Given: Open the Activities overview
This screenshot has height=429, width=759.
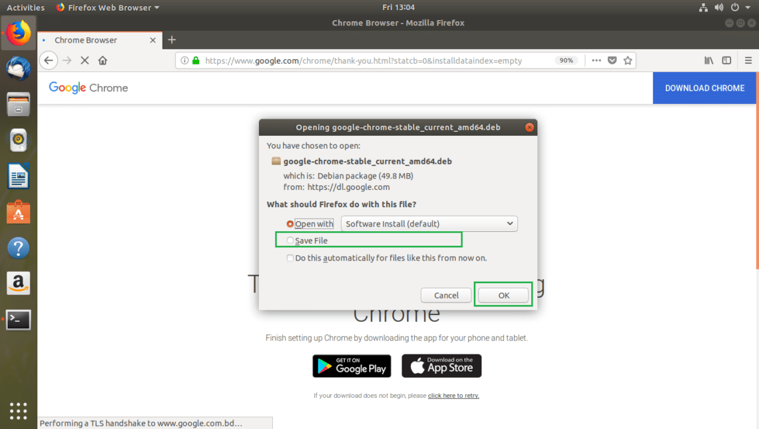Looking at the screenshot, I should tap(25, 7).
